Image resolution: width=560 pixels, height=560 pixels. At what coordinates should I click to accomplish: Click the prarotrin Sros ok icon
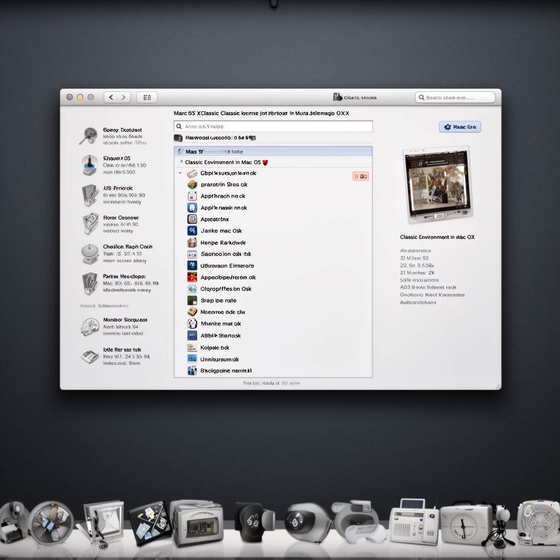pos(192,185)
